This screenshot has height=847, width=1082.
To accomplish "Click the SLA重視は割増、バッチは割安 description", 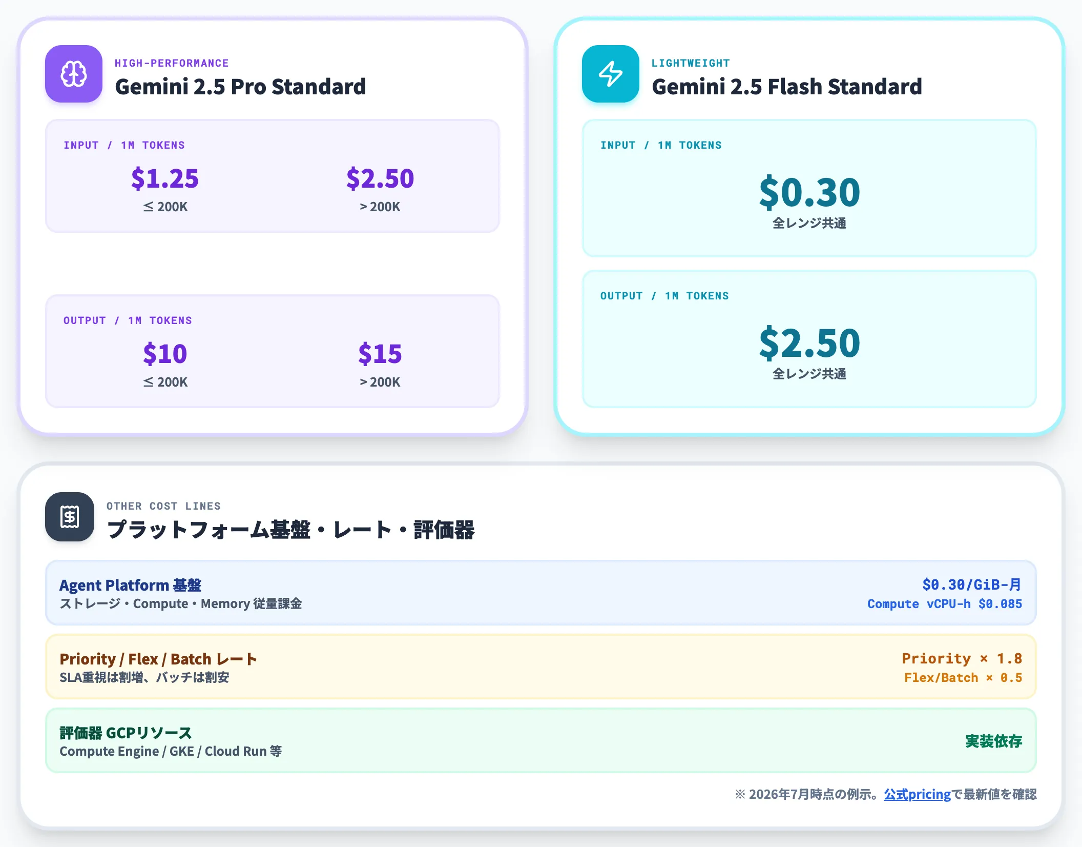I will (x=144, y=677).
